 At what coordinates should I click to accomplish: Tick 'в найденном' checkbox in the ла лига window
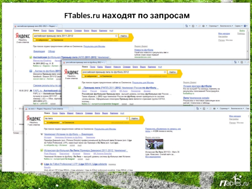45,123
